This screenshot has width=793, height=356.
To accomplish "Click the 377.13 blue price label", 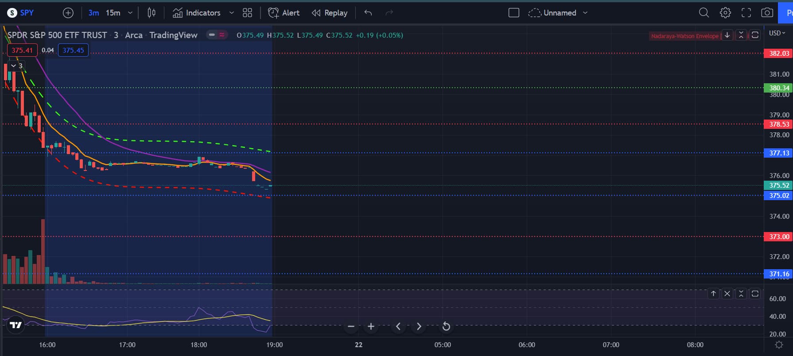I will [x=779, y=153].
